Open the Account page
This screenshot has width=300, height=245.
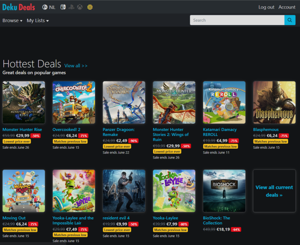coord(287,7)
